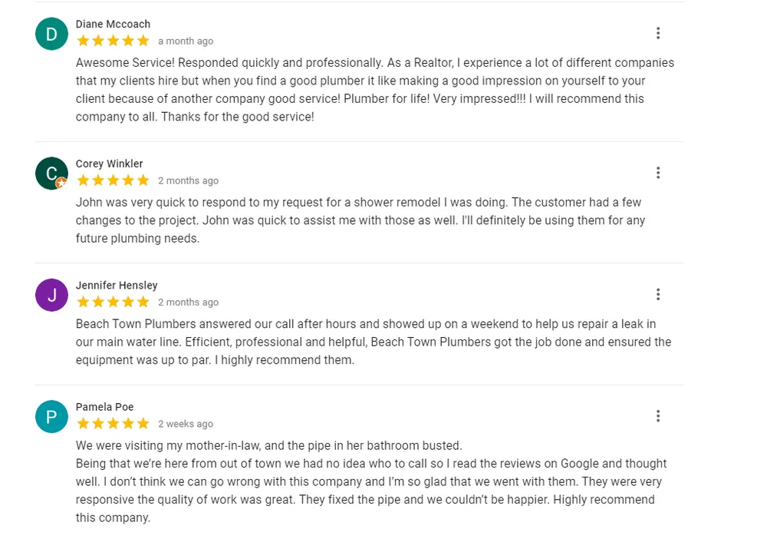Click Corey Winkler's five-star rating
Viewport: 767px width, 542px height.
[x=113, y=180]
